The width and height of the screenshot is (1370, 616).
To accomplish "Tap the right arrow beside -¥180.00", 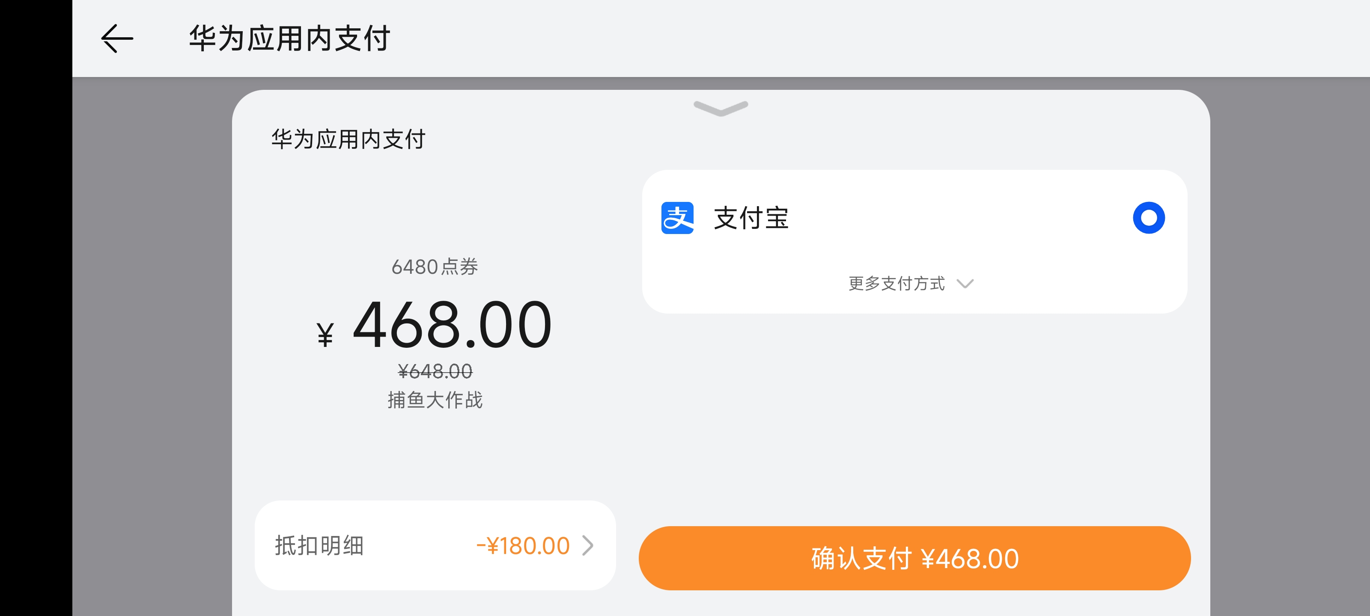I will point(588,545).
